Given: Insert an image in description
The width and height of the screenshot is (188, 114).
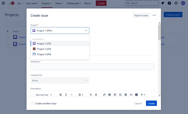Looking at the screenshot, I should (110, 95).
